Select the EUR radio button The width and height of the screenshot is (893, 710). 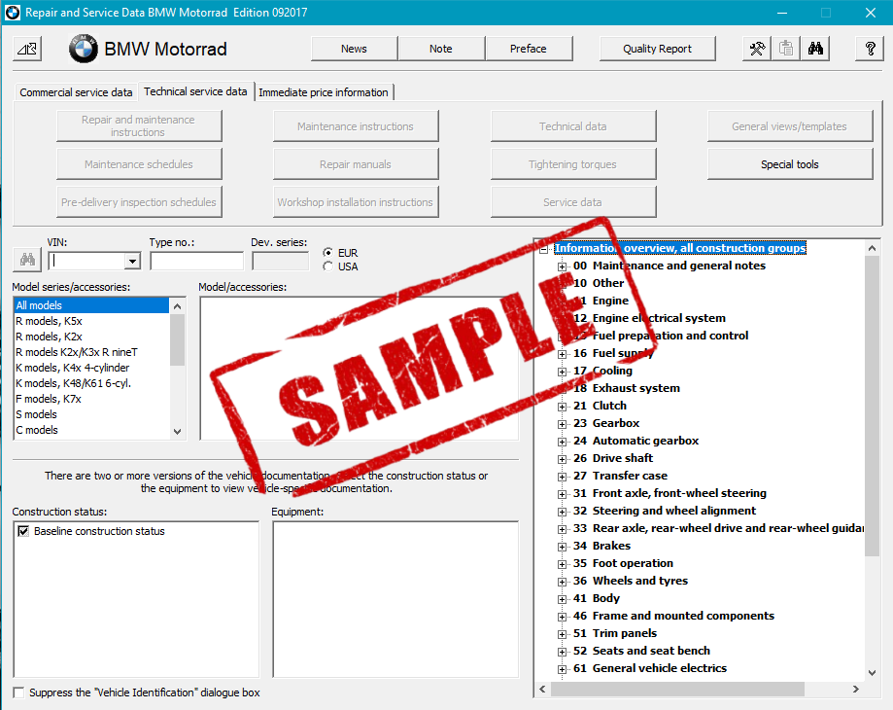click(328, 253)
